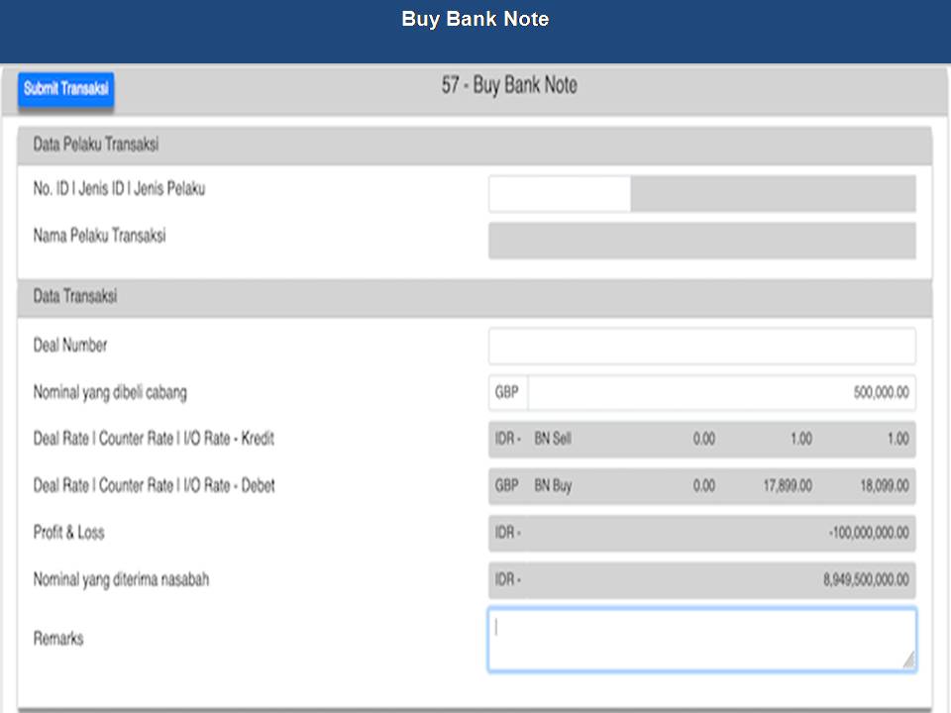The height and width of the screenshot is (713, 951).
Task: Click the grey Jenis ID / Jenis Pelaku field
Action: point(772,194)
